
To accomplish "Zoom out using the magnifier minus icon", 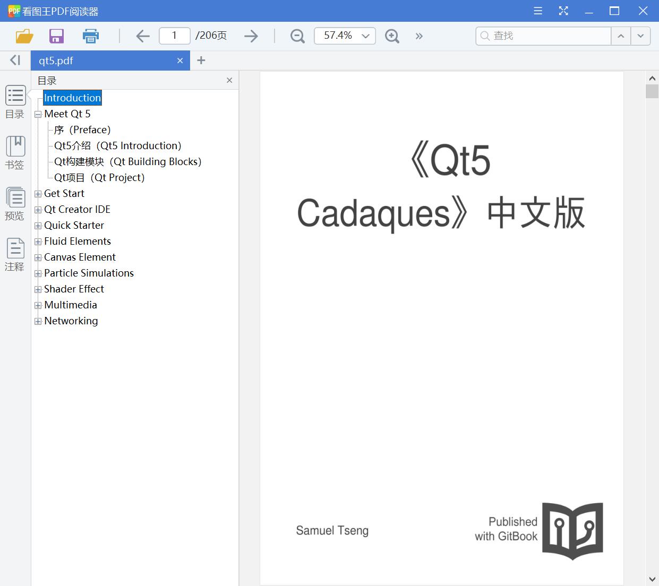I will [297, 36].
